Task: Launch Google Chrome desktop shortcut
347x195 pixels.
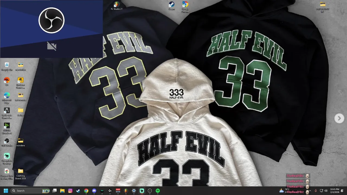Action: pyautogui.click(x=185, y=7)
